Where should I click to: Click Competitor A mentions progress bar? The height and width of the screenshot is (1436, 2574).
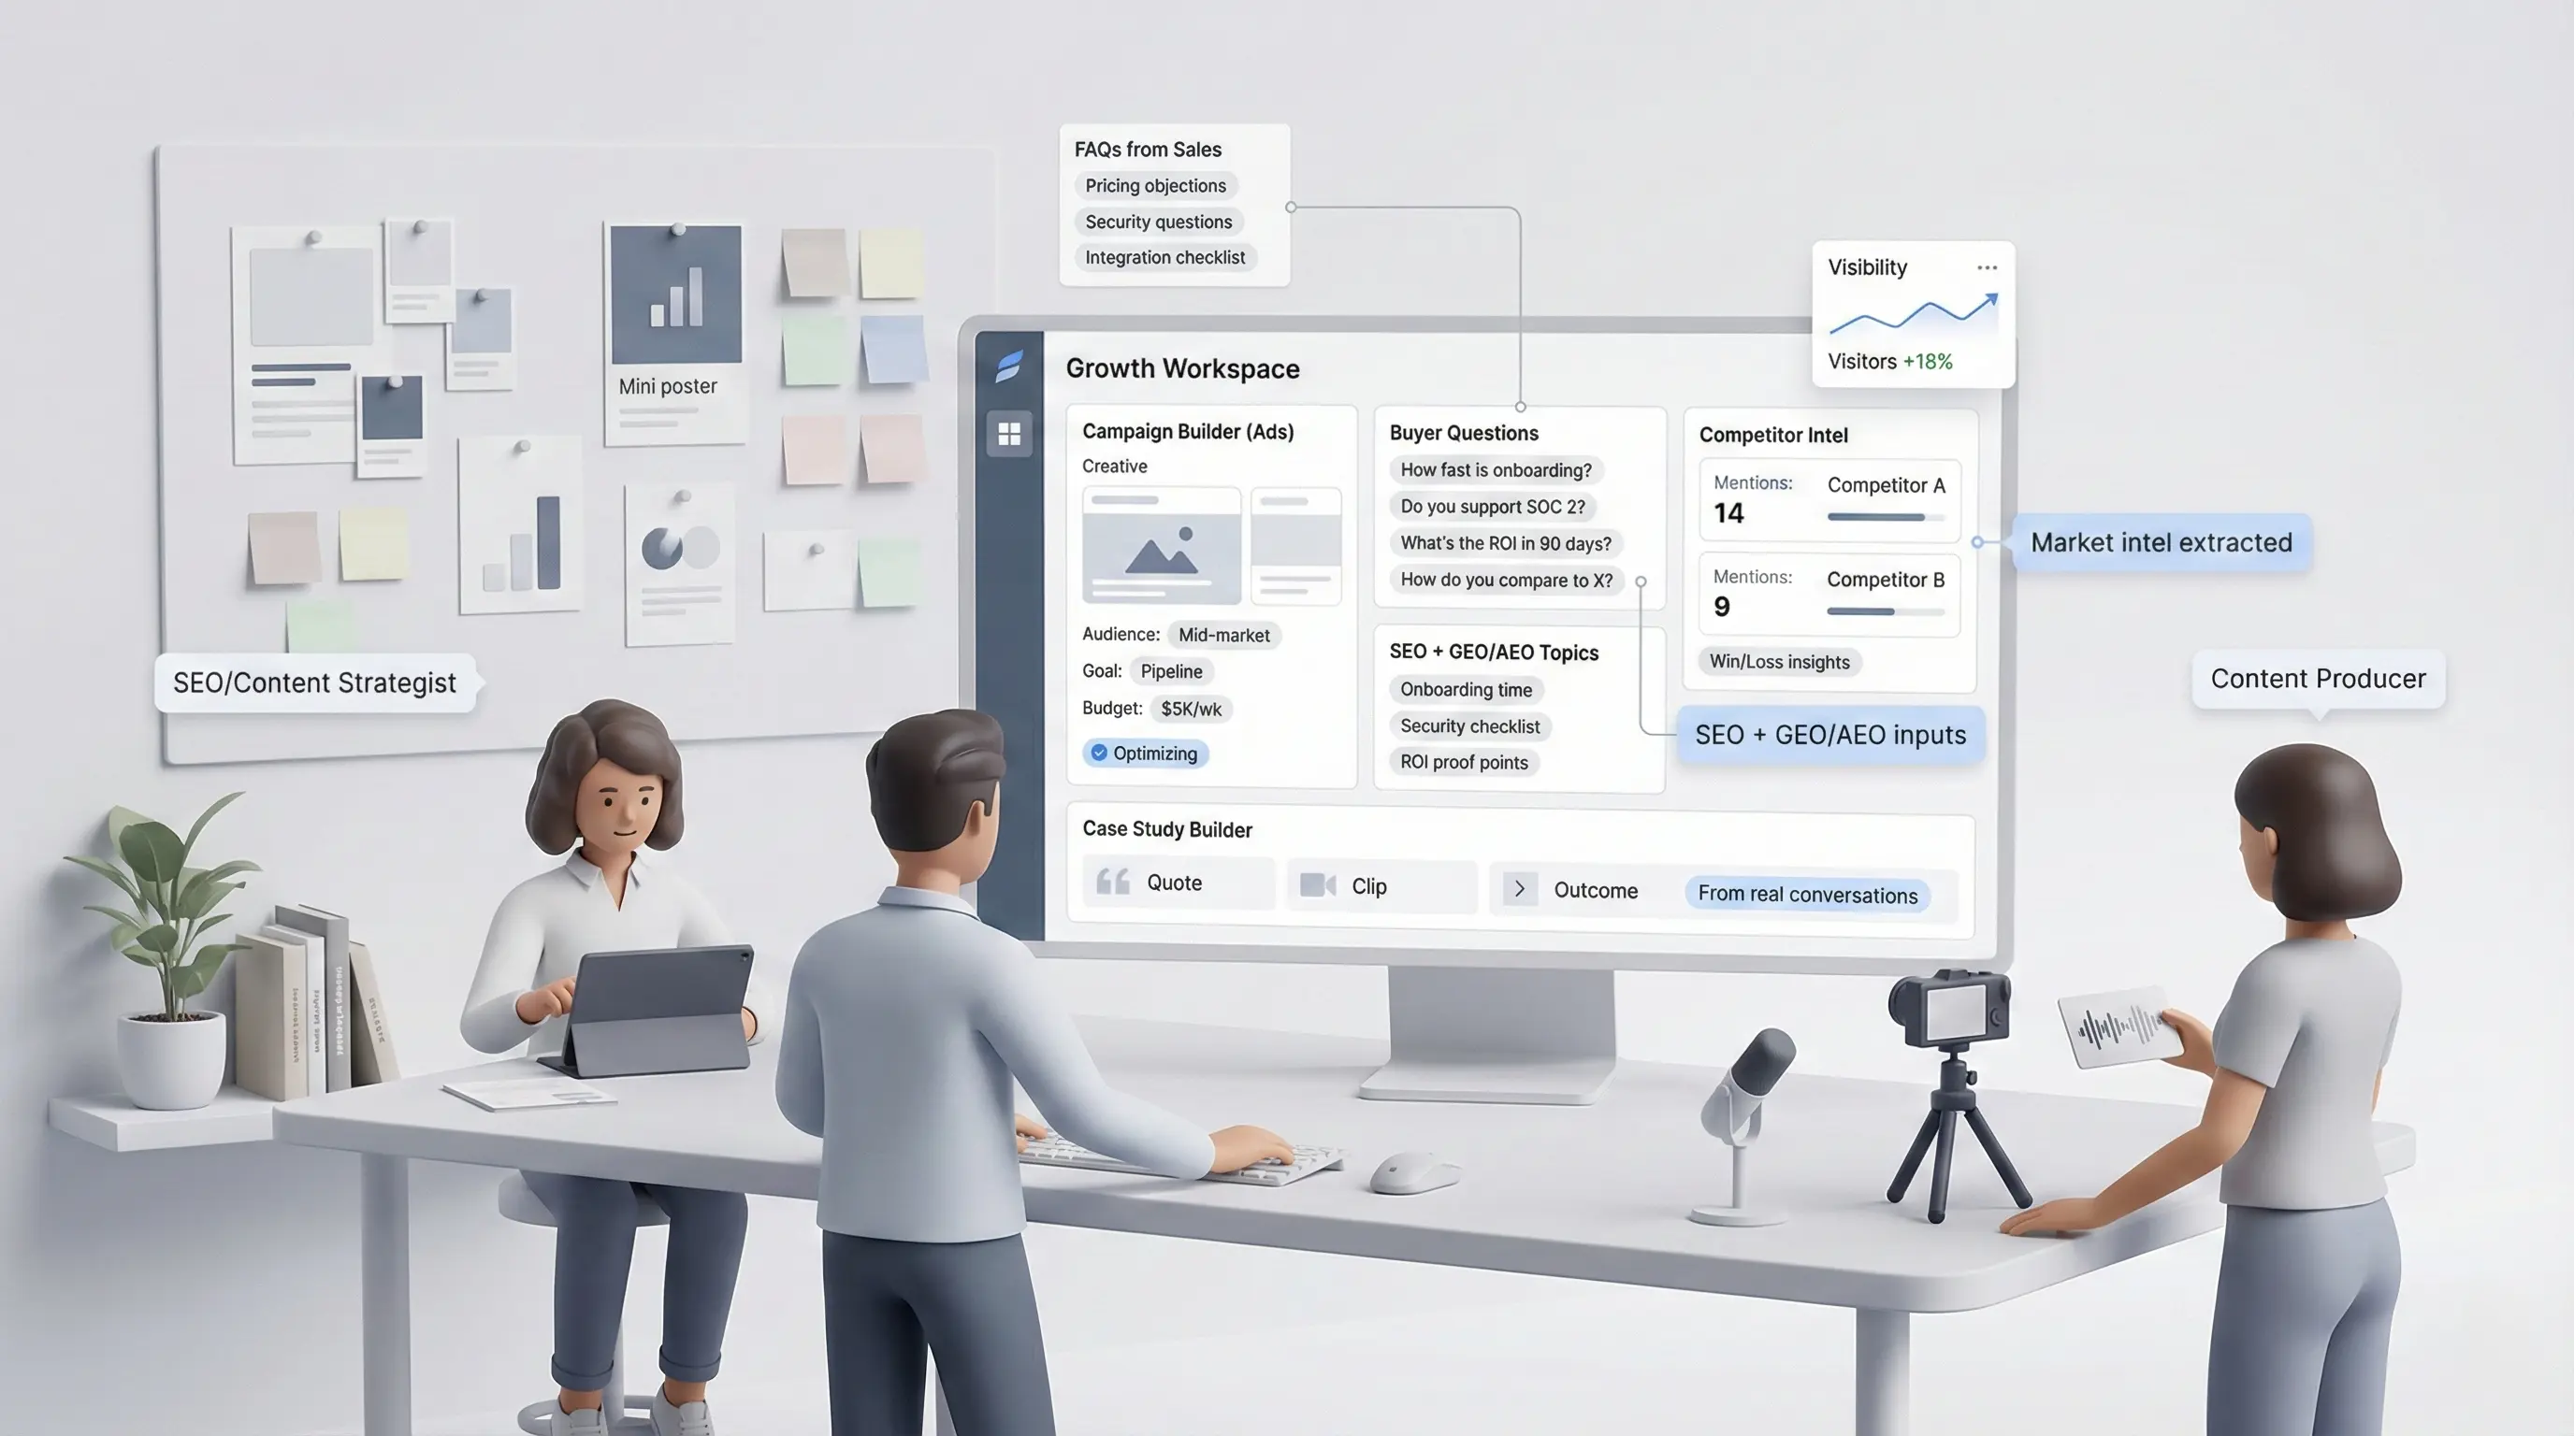[1885, 517]
